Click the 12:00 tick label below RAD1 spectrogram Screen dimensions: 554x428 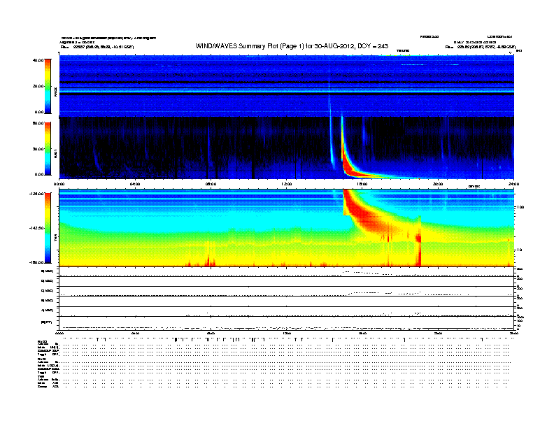(287, 184)
